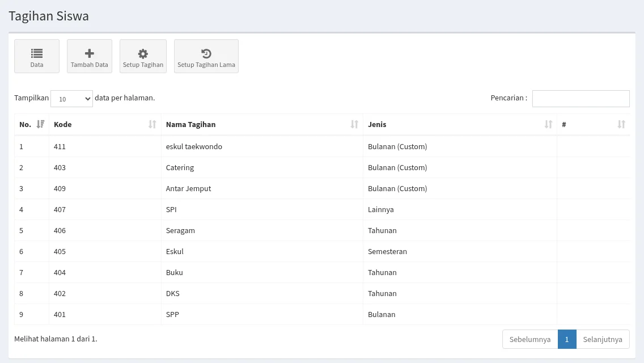Sort by the No. column icon
Screen dimensions: 644x363
click(40, 124)
